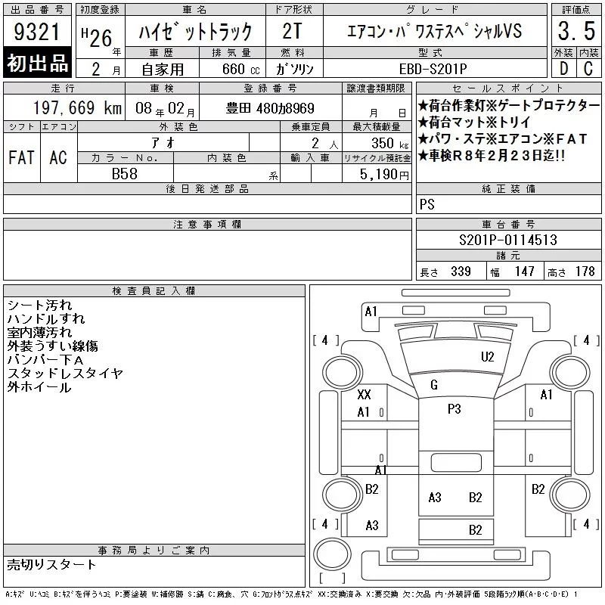Image resolution: width=605 pixels, height=605 pixels.
Task: Click the mileage 197,669 km
Action: click(x=77, y=107)
